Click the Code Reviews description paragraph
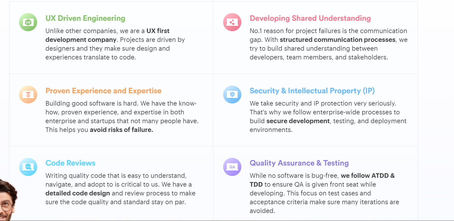The image size is (454, 221). [120, 189]
